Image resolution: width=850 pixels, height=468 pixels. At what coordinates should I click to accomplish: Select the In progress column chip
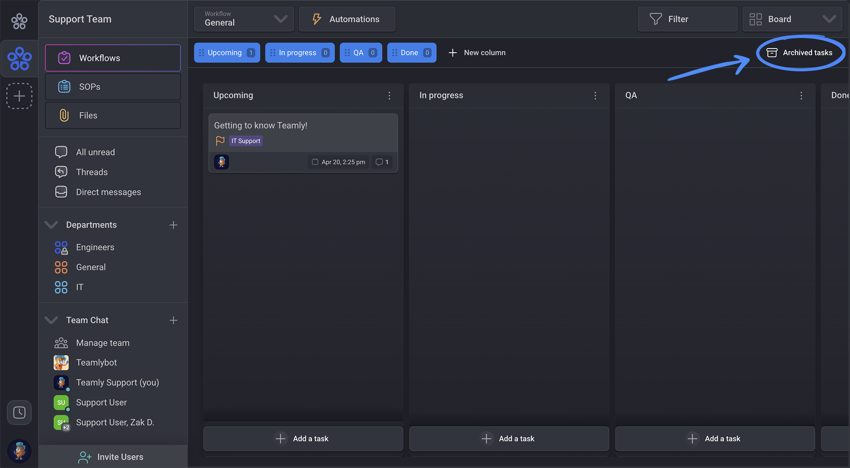point(300,53)
